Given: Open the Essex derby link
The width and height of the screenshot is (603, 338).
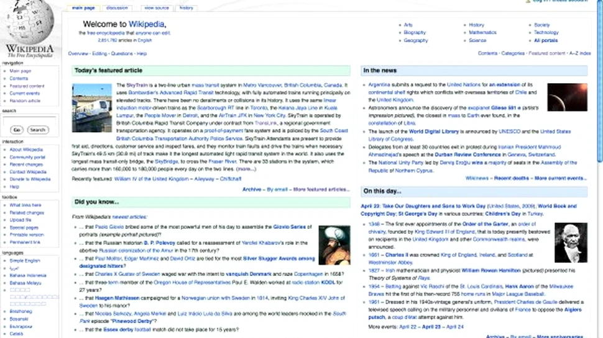Looking at the screenshot, I should (118, 329).
